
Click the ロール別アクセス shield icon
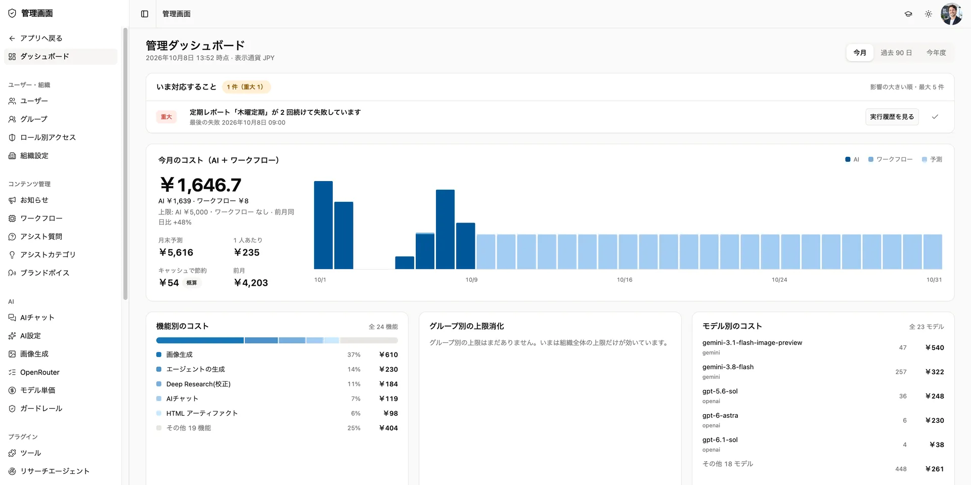[12, 138]
